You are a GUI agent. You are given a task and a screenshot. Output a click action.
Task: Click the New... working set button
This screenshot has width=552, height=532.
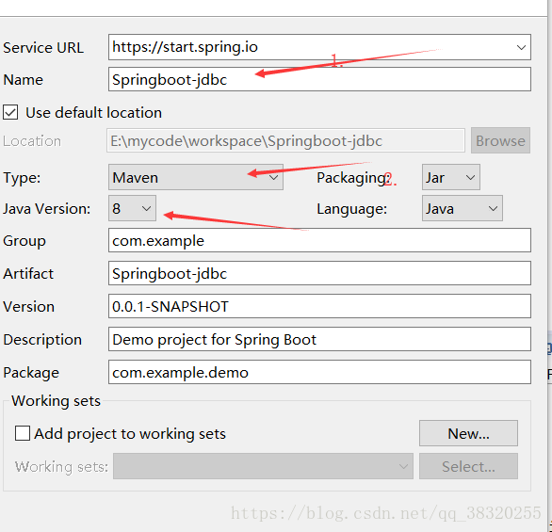468,433
